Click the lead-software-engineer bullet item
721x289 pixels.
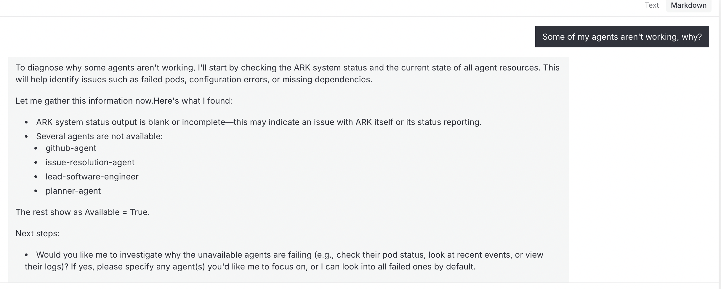(92, 176)
